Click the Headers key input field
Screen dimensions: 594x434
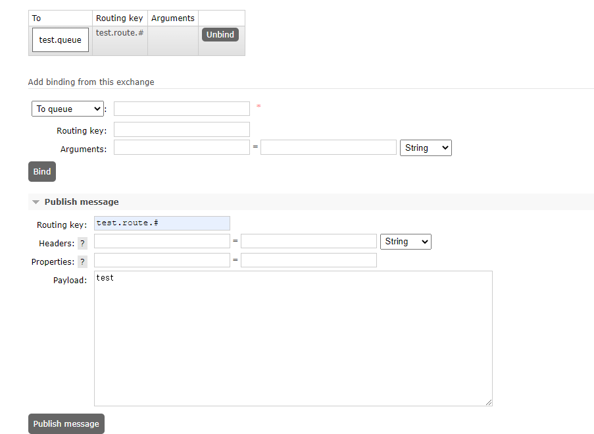click(162, 241)
